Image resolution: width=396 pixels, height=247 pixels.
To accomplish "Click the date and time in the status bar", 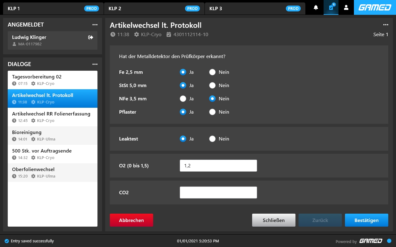I will click(198, 241).
